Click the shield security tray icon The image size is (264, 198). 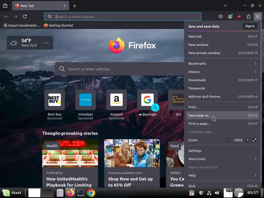pyautogui.click(x=201, y=193)
